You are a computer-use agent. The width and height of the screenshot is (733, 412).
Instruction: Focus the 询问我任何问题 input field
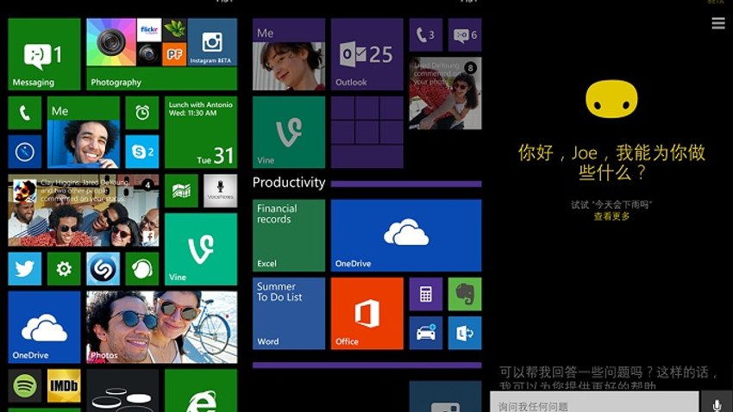pyautogui.click(x=594, y=403)
